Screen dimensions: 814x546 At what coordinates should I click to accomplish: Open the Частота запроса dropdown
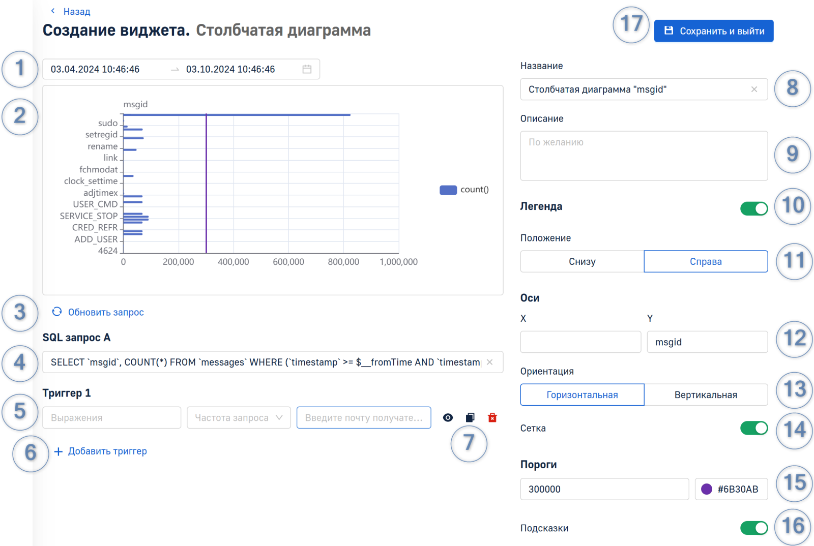point(239,417)
